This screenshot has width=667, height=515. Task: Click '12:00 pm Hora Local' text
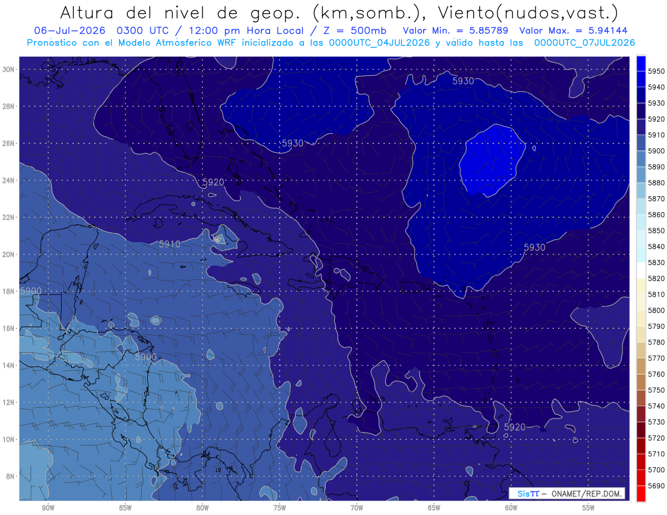click(x=246, y=31)
